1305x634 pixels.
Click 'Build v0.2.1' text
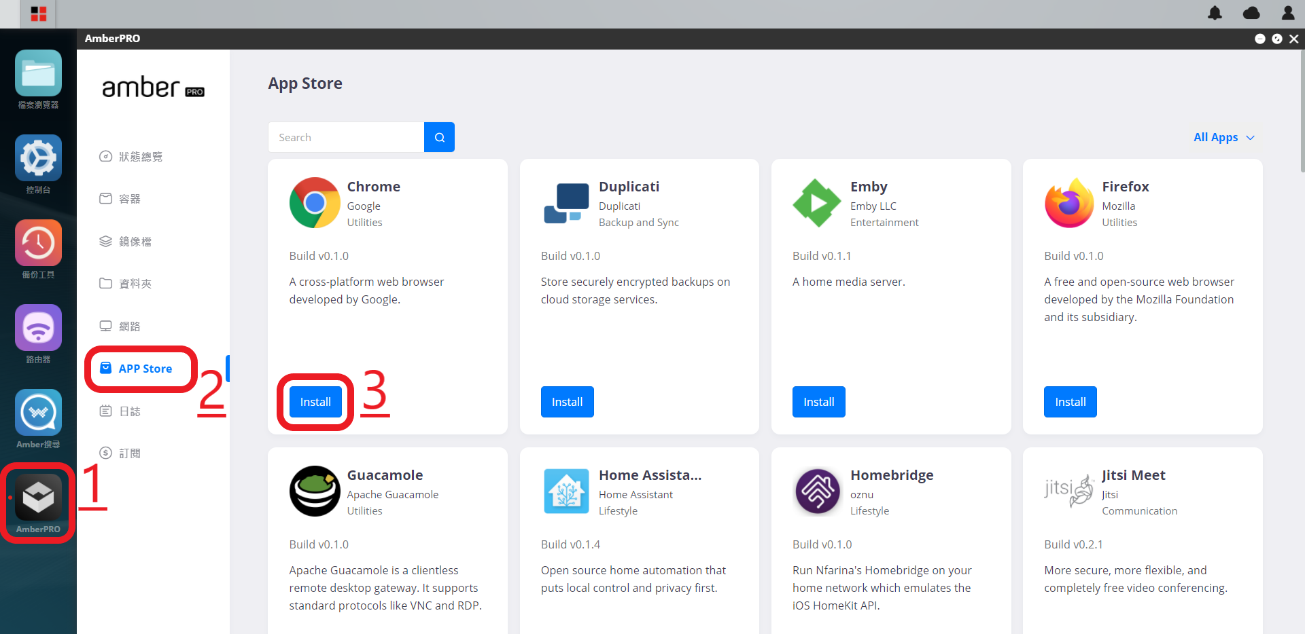pos(1073,544)
